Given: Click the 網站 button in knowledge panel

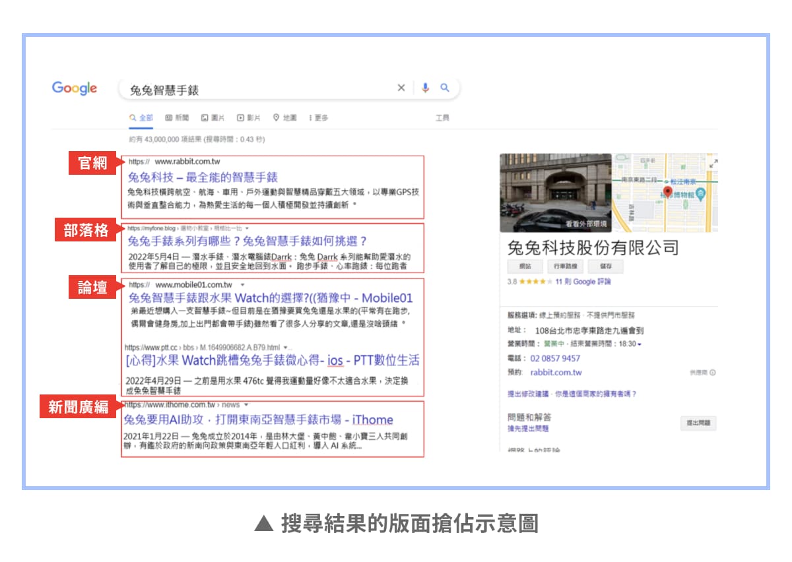Looking at the screenshot, I should click(525, 266).
